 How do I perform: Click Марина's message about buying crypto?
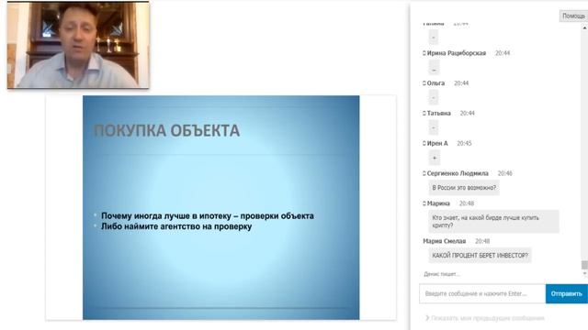coord(494,222)
